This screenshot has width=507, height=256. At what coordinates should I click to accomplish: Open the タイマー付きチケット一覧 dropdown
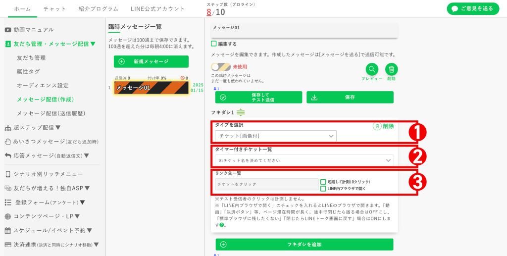tap(304, 160)
